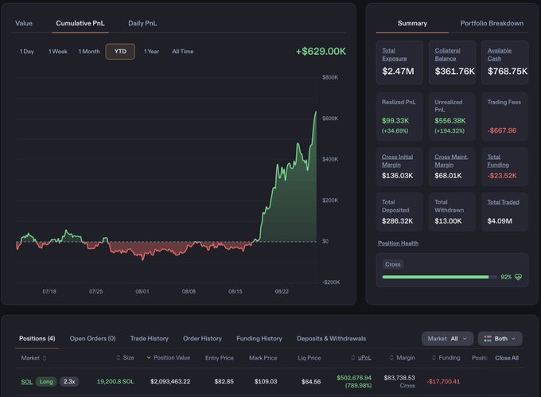Set chart range to 1 Year

(151, 52)
